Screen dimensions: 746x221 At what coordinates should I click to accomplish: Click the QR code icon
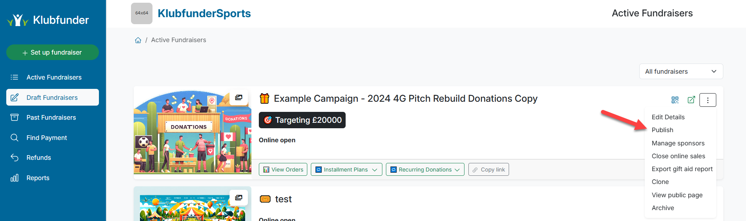pos(675,100)
